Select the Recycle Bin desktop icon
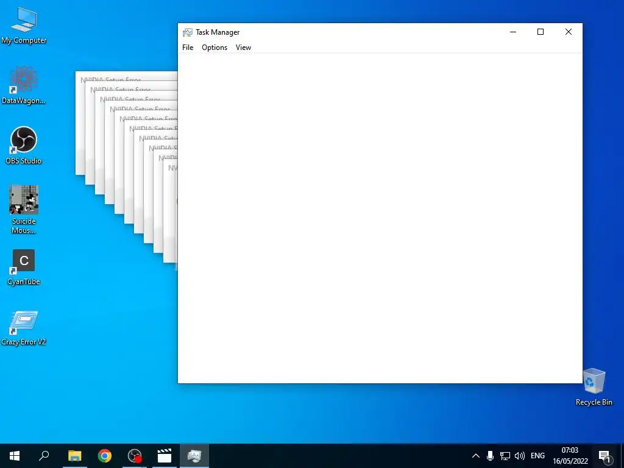Image resolution: width=624 pixels, height=468 pixels. pyautogui.click(x=594, y=387)
